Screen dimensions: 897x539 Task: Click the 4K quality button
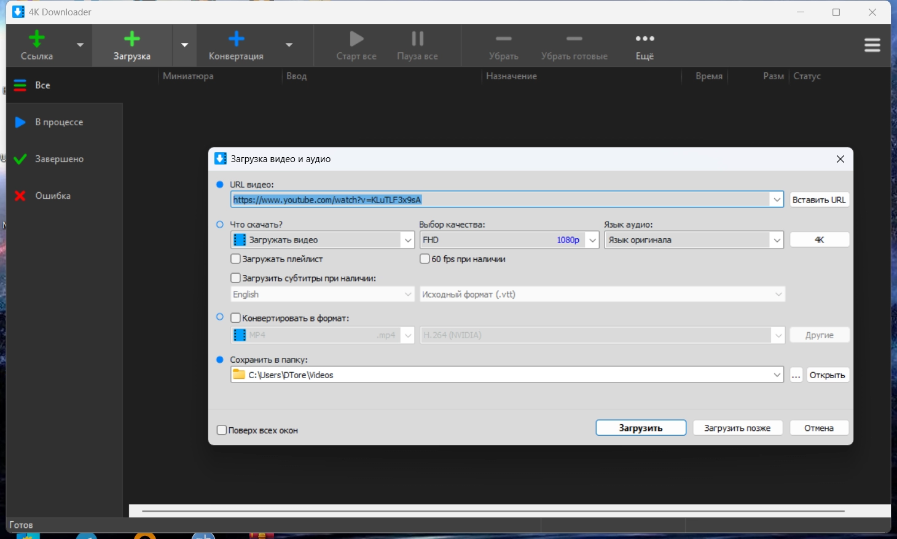(819, 240)
